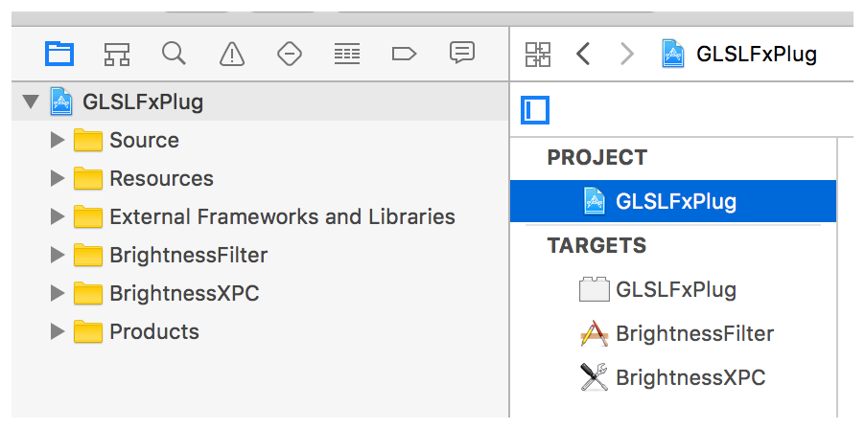Screen dimensions: 865x429
Task: Show the Symbol navigator hierarchy icon
Action: tap(117, 54)
